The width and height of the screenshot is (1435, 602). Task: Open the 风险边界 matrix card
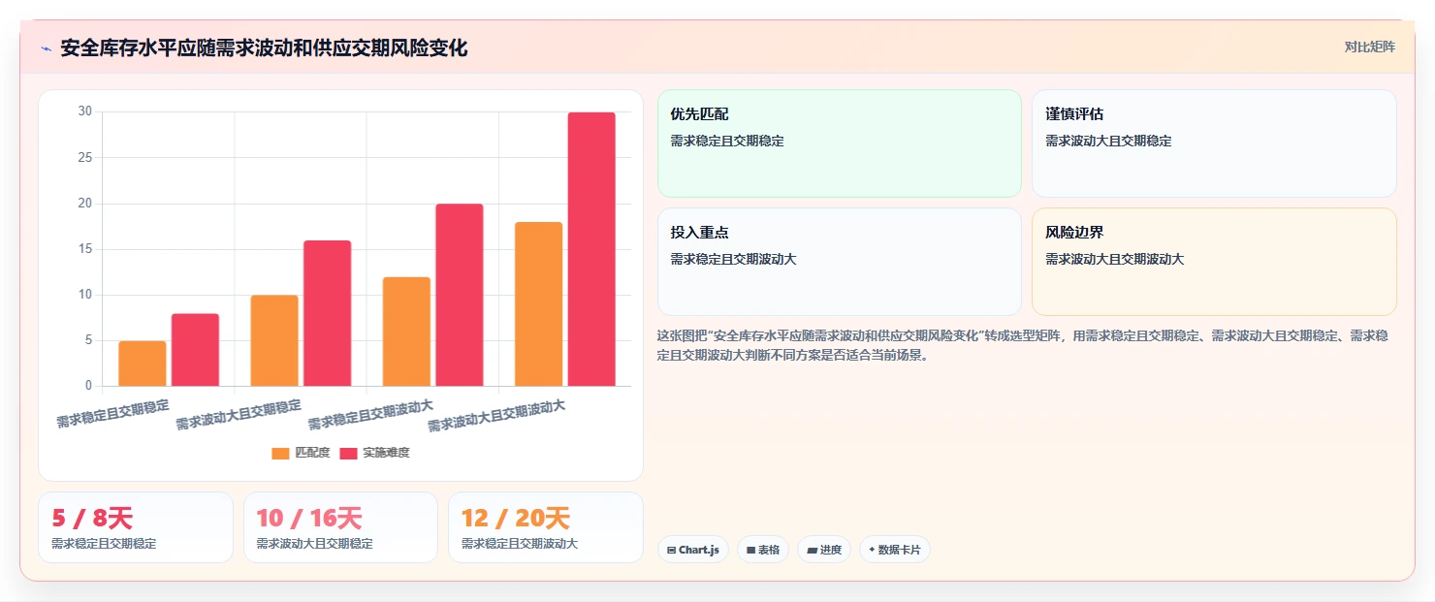coord(1214,262)
